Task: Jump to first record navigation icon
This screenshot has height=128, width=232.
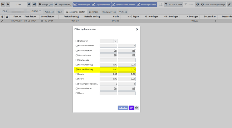Action: tap(3, 4)
